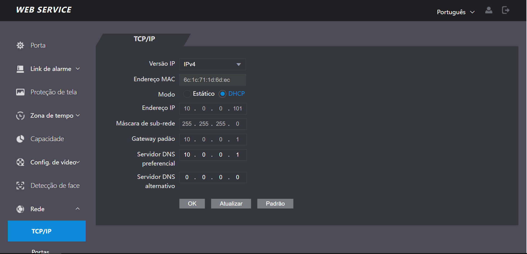Expand the Link de alarme chevron
Screen dimensions: 527x254
click(x=78, y=69)
